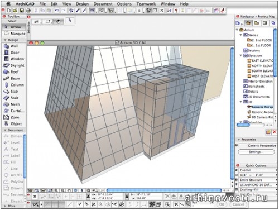Select the Wall tool
This screenshot has width=279, height=210.
pos(14,46)
